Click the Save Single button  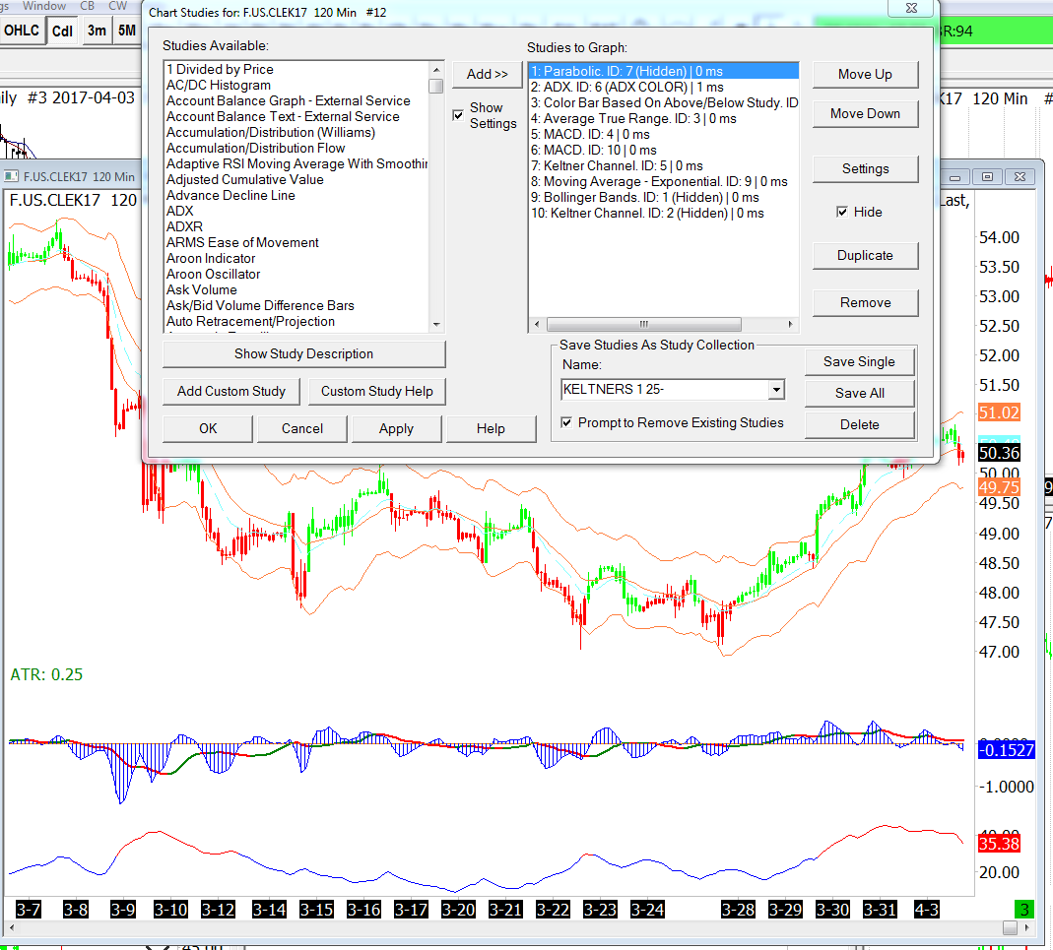860,362
